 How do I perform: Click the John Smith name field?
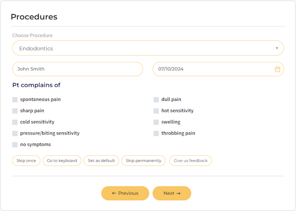77,69
